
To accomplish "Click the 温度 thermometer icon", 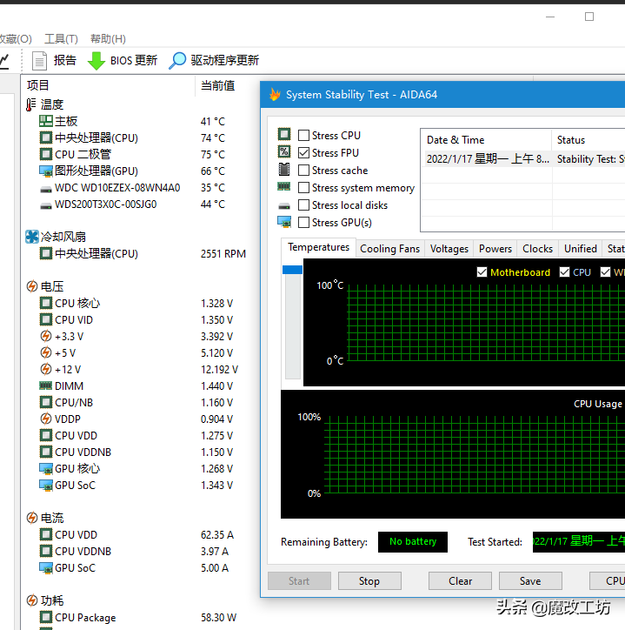I will pyautogui.click(x=31, y=105).
